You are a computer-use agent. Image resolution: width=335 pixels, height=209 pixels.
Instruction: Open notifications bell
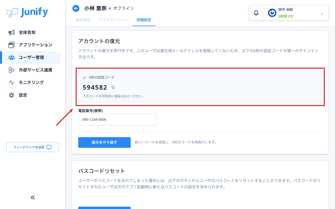click(256, 13)
